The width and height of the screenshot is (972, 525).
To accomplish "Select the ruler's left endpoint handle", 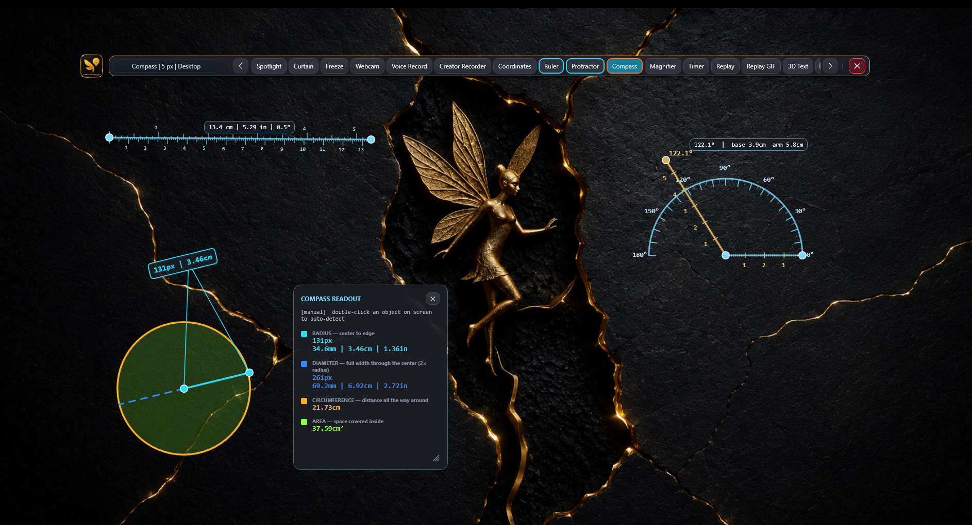I will 109,137.
